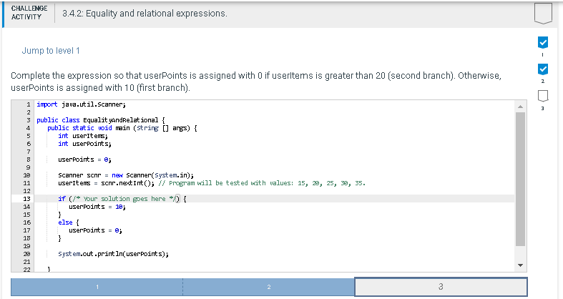Screen dimensions: 563x299
Task: Click the '3.4.2: Equality and relational expressions' title
Action: click(145, 14)
